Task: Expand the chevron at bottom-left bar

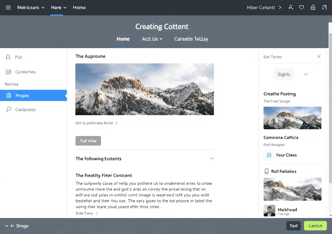Action: pos(7,226)
